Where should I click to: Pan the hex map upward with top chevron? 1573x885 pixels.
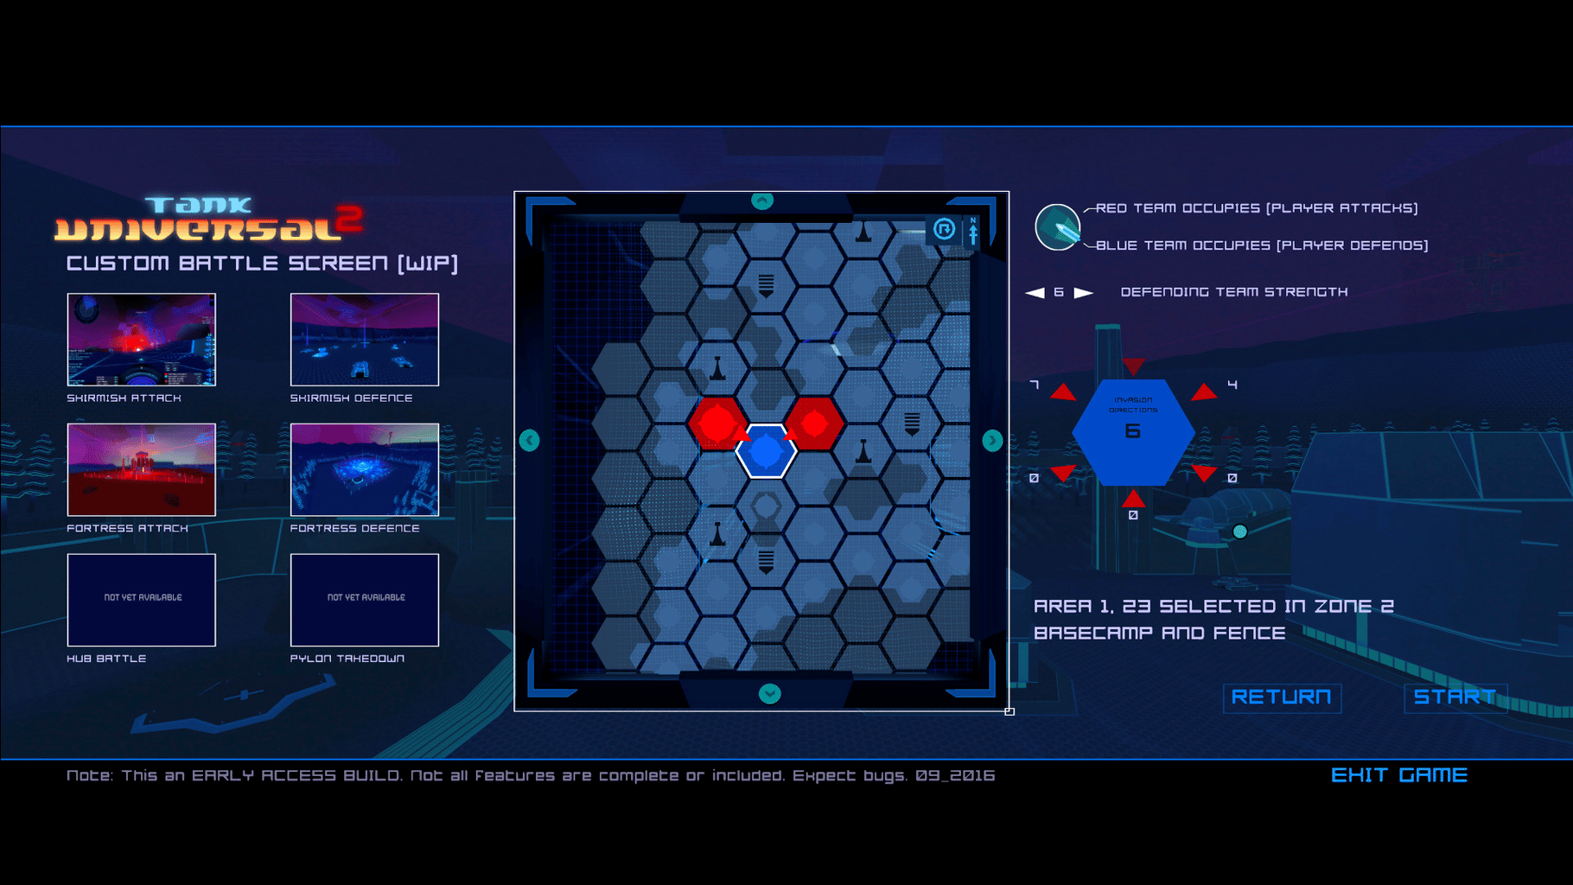[x=762, y=201]
